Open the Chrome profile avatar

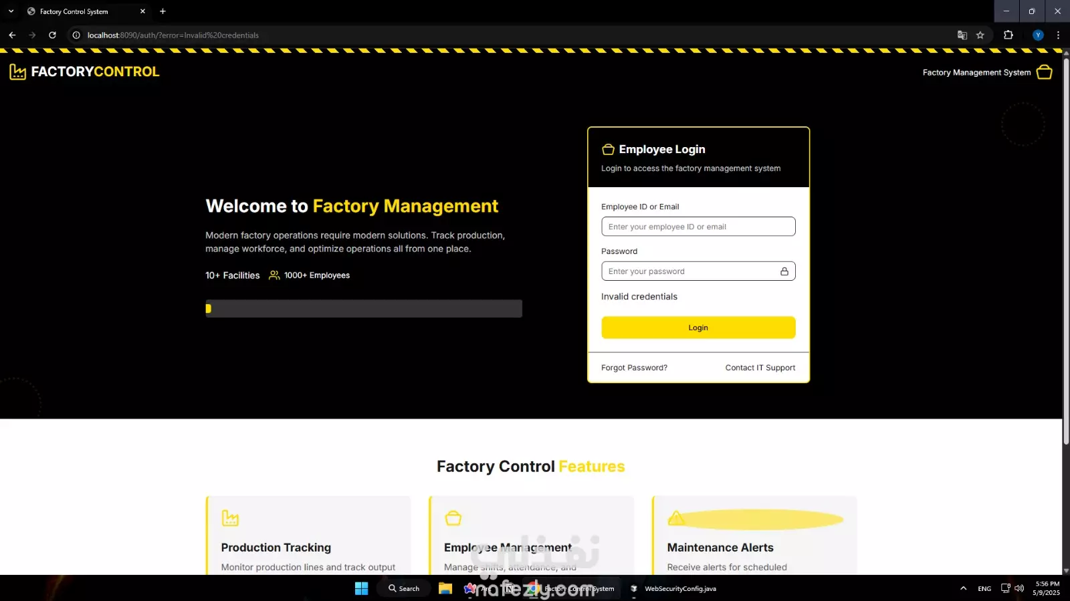(x=1038, y=35)
